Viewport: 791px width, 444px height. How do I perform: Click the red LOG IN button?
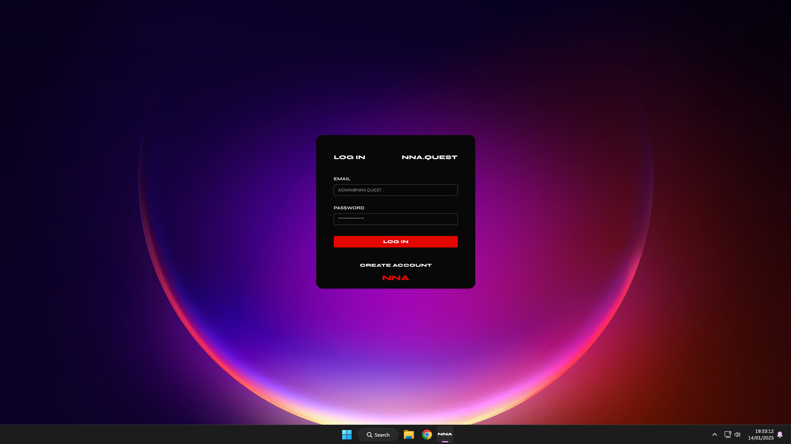[395, 242]
